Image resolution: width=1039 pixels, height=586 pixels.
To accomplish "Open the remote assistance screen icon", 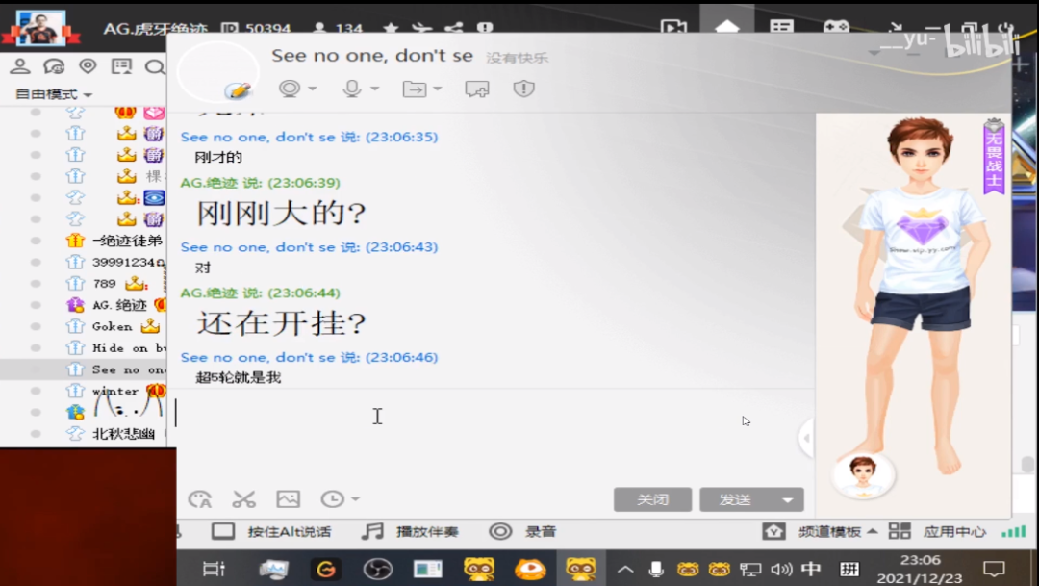I will point(476,89).
